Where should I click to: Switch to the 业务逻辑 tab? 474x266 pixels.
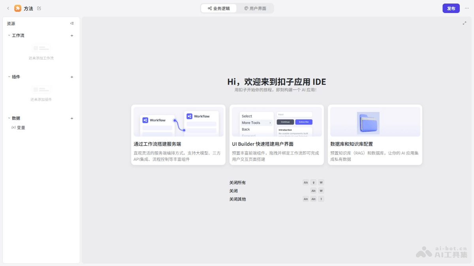point(219,8)
